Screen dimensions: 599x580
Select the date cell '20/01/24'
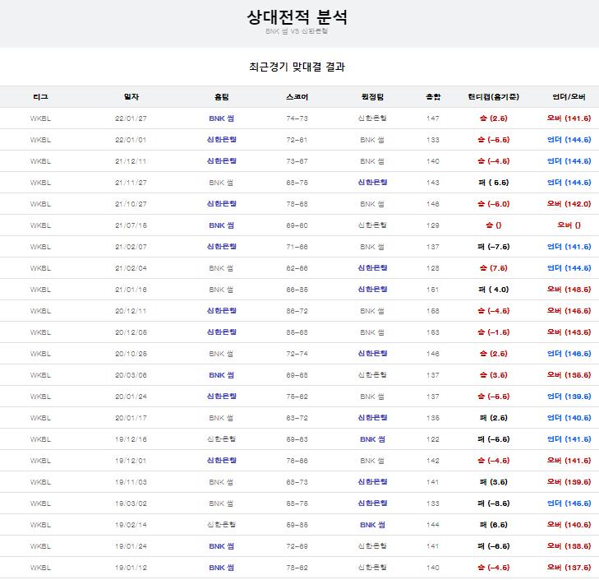coord(131,397)
